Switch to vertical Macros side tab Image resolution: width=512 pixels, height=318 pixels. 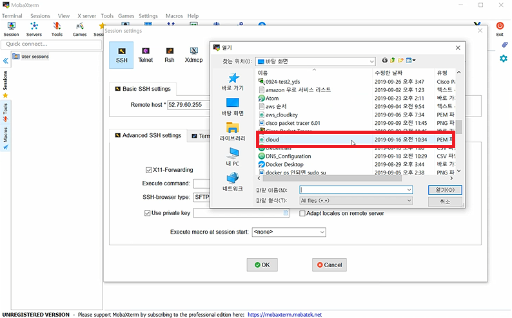[5, 138]
